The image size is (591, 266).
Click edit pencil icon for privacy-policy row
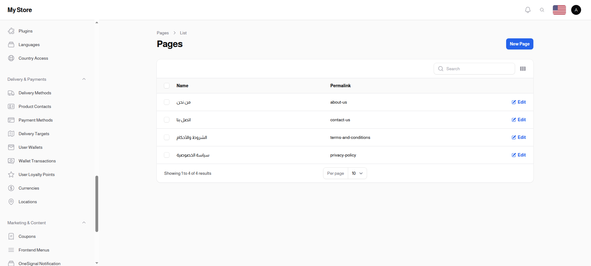pos(514,155)
